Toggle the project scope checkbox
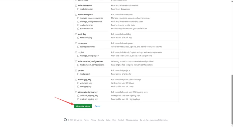 76,71
